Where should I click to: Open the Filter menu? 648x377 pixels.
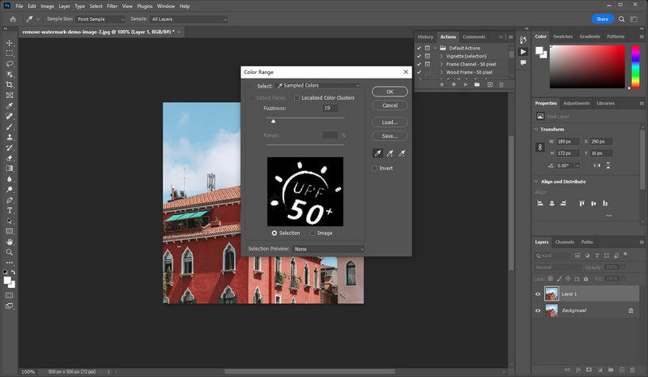tap(112, 6)
